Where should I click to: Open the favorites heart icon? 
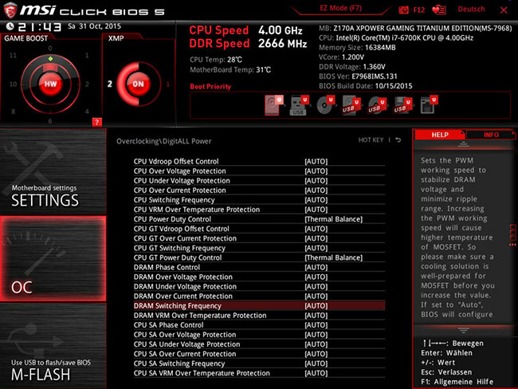(x=439, y=10)
